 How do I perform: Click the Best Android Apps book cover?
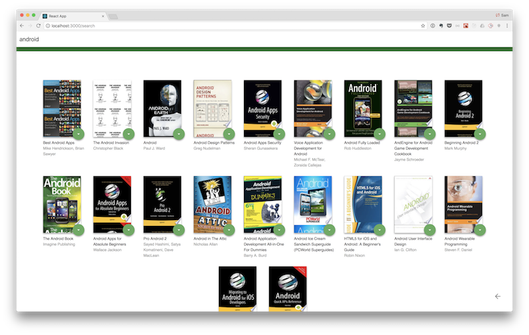(62, 108)
